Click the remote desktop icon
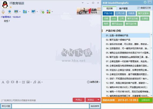 click(x=33, y=12)
